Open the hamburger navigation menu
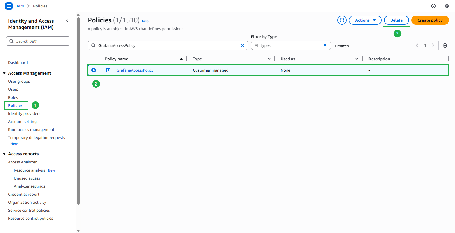Screen dimensions: 455x233 coord(9,6)
